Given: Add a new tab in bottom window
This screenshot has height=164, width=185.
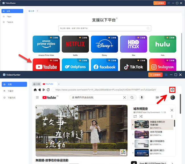Looking at the screenshot, I should coord(59,84).
